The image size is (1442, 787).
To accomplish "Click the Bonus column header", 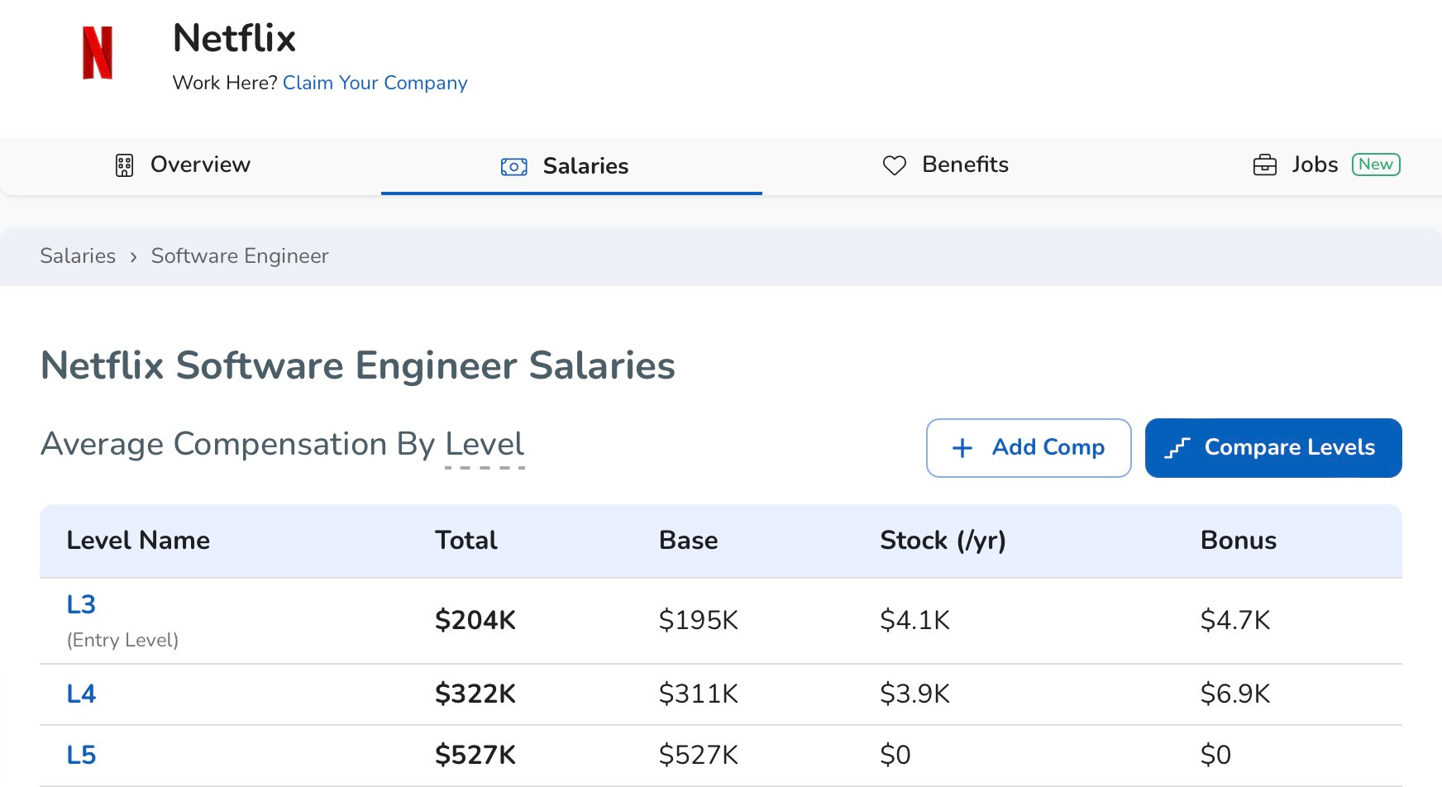I will (1239, 541).
